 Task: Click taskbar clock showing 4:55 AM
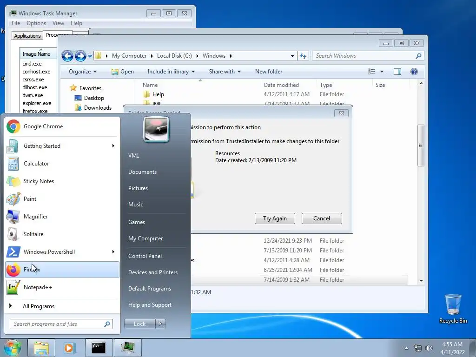(x=452, y=348)
